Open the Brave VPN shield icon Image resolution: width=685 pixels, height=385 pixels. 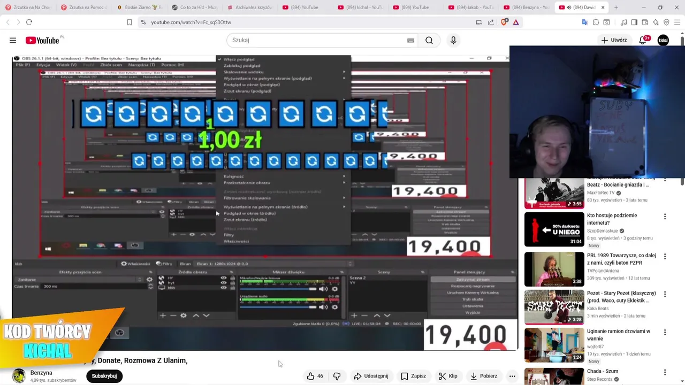[x=666, y=22]
